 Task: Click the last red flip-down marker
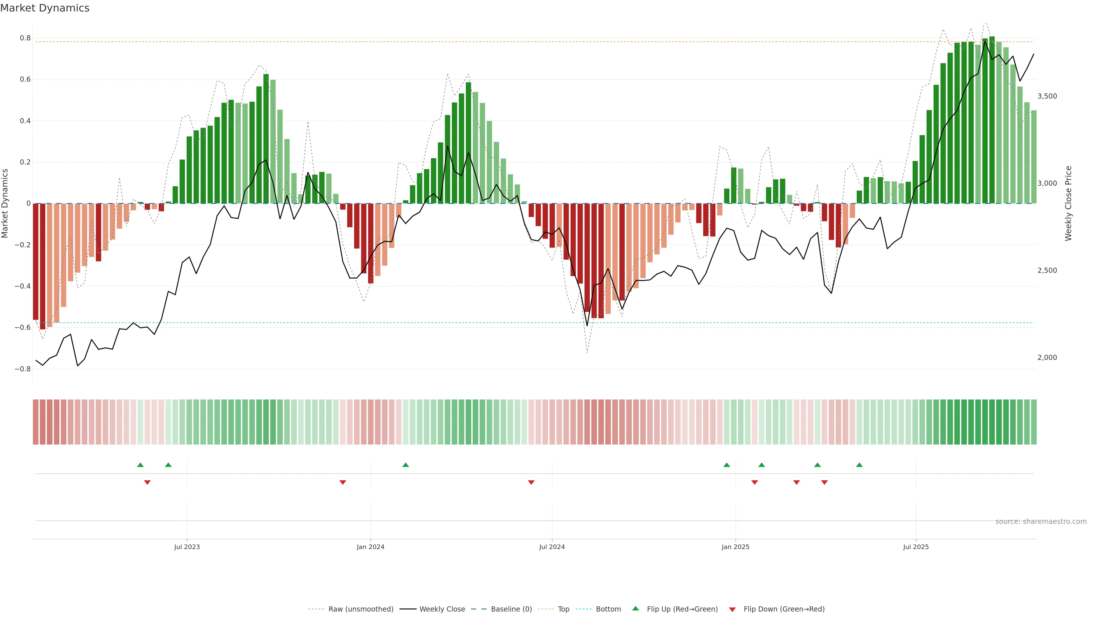[x=824, y=482]
